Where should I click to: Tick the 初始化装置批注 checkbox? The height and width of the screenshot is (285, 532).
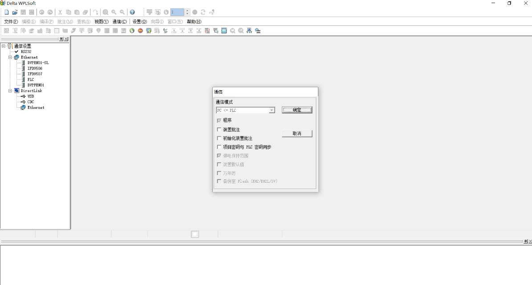pyautogui.click(x=219, y=138)
